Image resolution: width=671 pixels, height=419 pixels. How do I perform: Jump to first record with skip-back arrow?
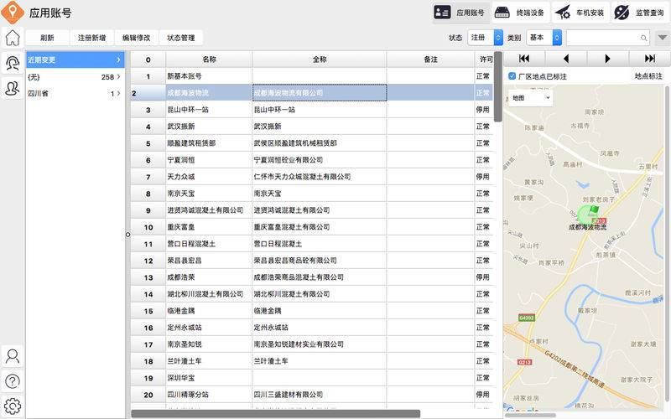pyautogui.click(x=524, y=59)
